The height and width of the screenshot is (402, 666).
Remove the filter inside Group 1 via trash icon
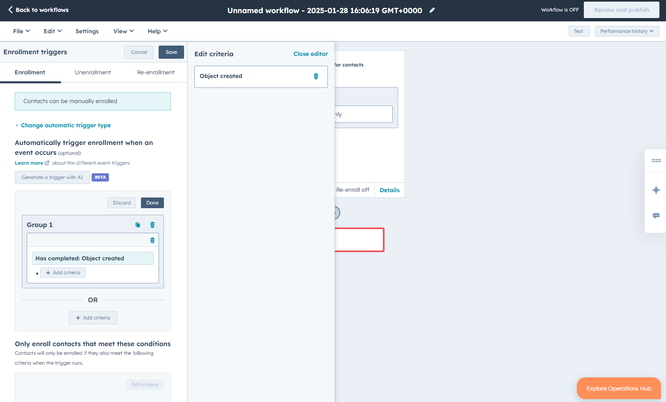coord(152,241)
